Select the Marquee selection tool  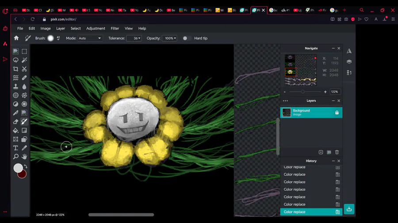point(24,51)
